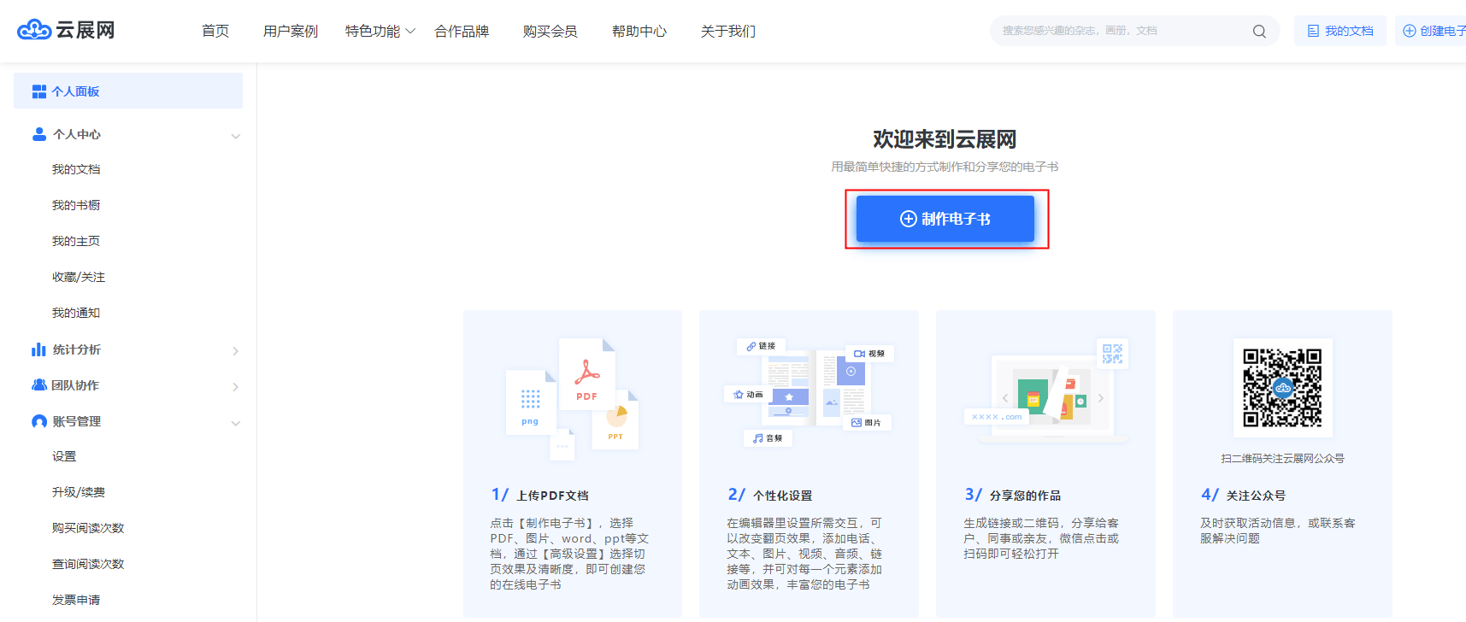Screen dimensions: 1466x622
Task: Click the 链接 tag in illustration
Action: [761, 346]
